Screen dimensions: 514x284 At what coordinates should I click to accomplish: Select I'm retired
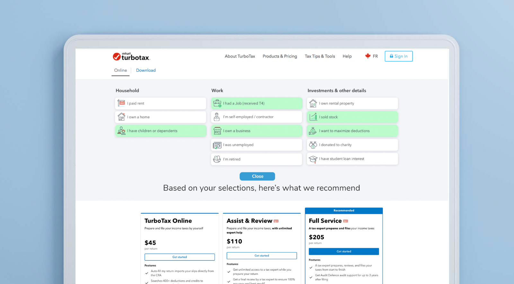tap(257, 159)
